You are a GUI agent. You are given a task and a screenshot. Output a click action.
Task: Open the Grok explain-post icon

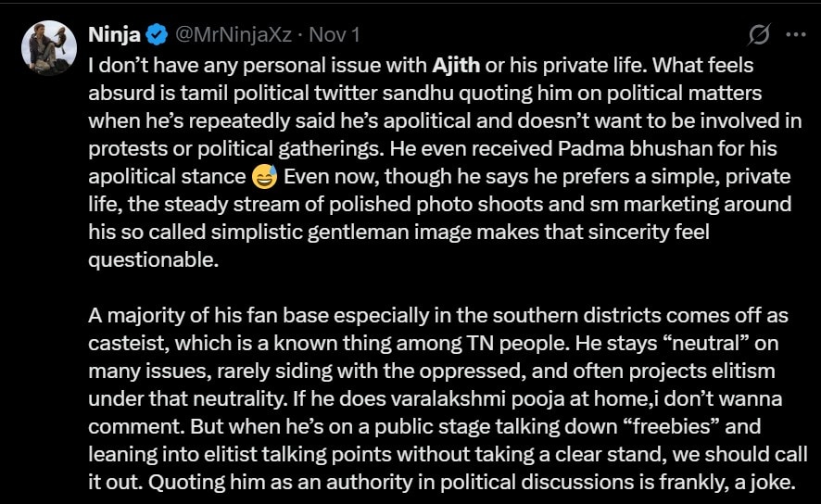[x=758, y=35]
